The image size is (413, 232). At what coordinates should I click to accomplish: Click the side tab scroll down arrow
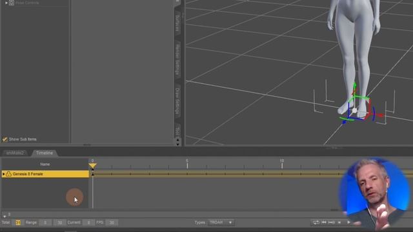(177, 144)
